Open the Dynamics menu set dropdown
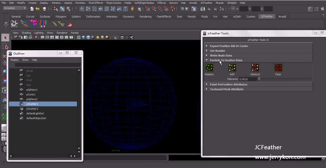The width and height of the screenshot is (326, 168). (15, 8)
